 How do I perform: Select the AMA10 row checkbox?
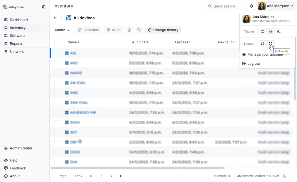[x=56, y=73]
